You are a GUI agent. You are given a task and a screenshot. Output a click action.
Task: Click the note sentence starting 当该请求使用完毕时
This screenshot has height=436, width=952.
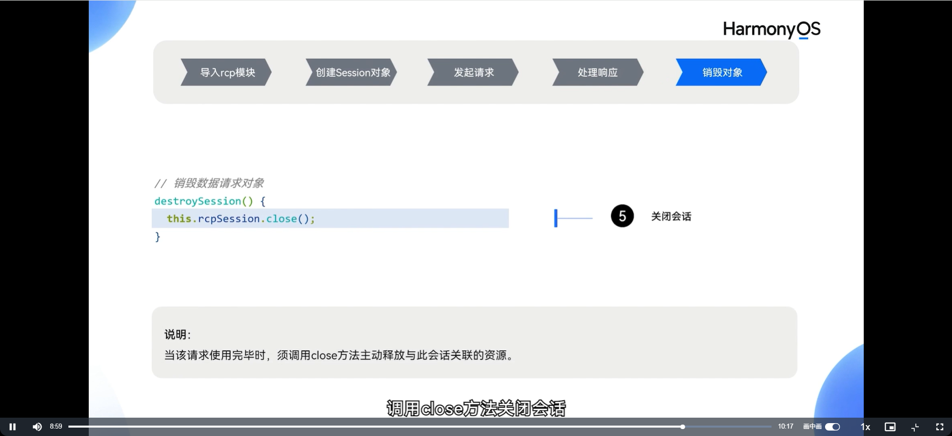(340, 355)
